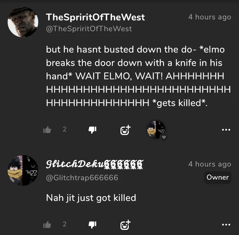Click the @Glitchtrap666666 handle
The image size is (239, 235).
pos(82,178)
